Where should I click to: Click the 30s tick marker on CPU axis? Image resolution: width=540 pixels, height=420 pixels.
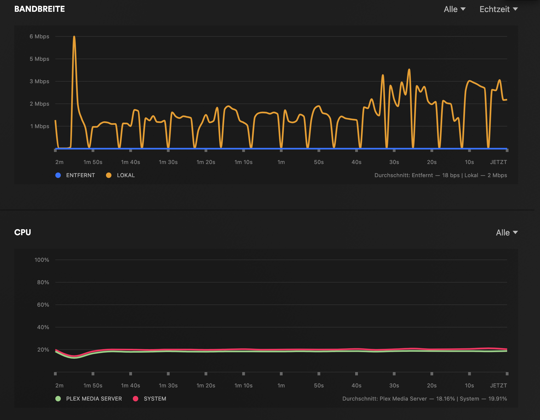click(x=394, y=374)
